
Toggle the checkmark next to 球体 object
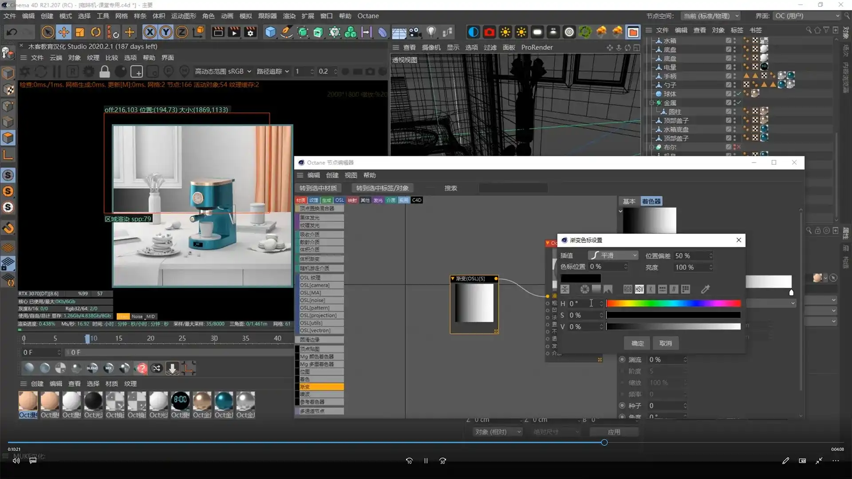[x=739, y=94]
